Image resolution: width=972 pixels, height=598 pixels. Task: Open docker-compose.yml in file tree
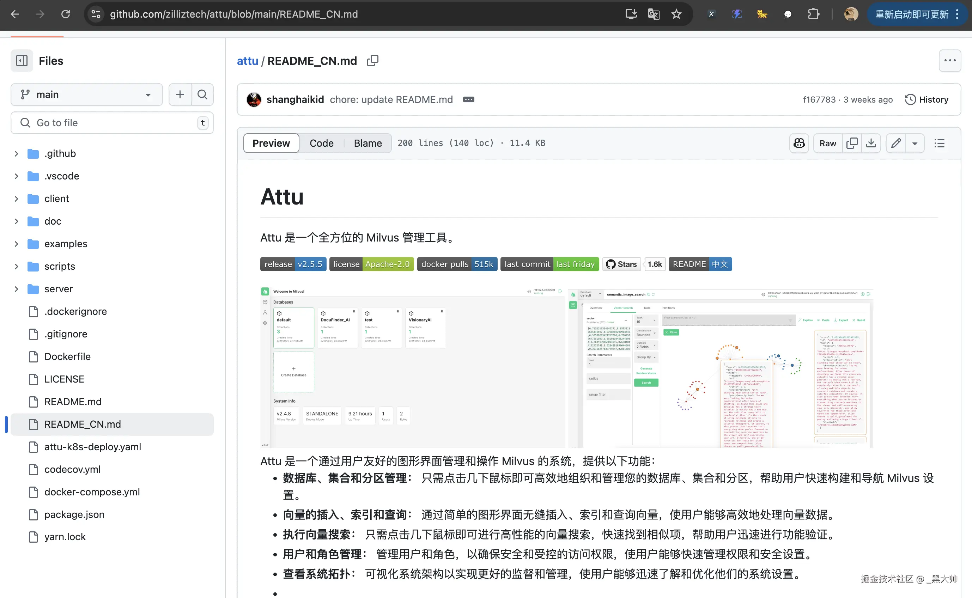click(x=92, y=492)
